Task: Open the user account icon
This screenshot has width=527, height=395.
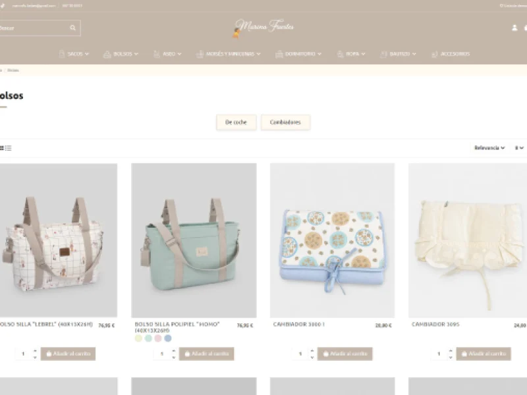Action: (514, 28)
